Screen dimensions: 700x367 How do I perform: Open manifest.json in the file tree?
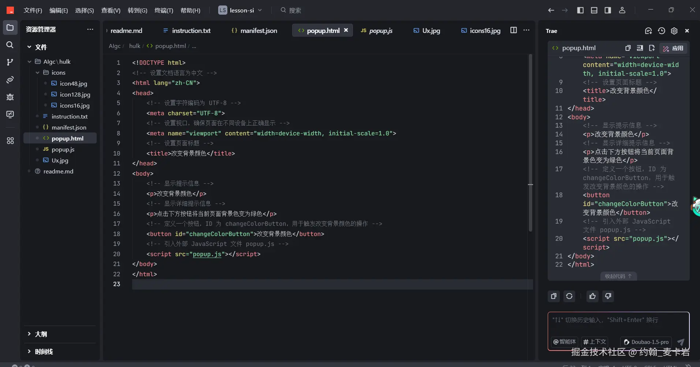click(69, 127)
